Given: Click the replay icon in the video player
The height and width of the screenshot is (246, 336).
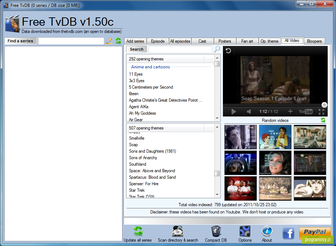Looking at the screenshot, I should [228, 51].
